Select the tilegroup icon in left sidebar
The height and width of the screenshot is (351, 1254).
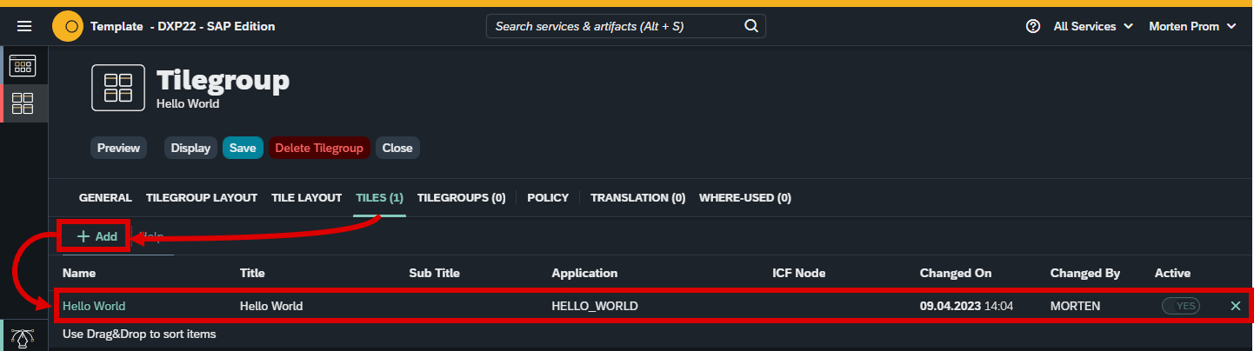[x=23, y=103]
